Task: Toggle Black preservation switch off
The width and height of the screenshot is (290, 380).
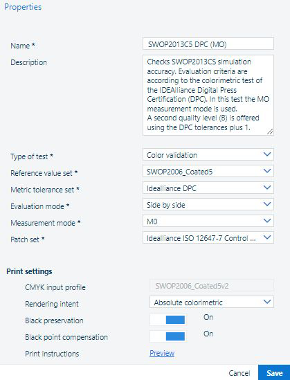Action: 168,320
